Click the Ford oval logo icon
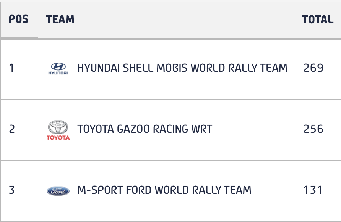This screenshot has width=341, height=222. click(58, 191)
